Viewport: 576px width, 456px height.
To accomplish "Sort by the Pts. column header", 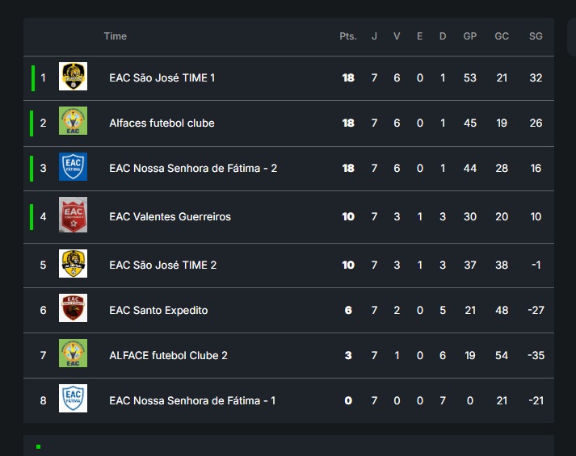I will pyautogui.click(x=348, y=36).
